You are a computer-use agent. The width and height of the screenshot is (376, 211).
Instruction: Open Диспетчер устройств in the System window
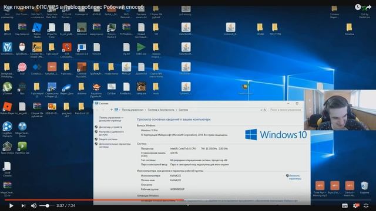[x=110, y=127]
